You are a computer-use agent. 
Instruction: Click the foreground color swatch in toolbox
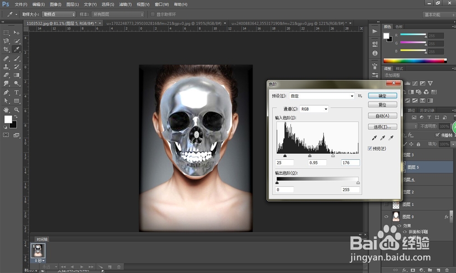[x=8, y=119]
